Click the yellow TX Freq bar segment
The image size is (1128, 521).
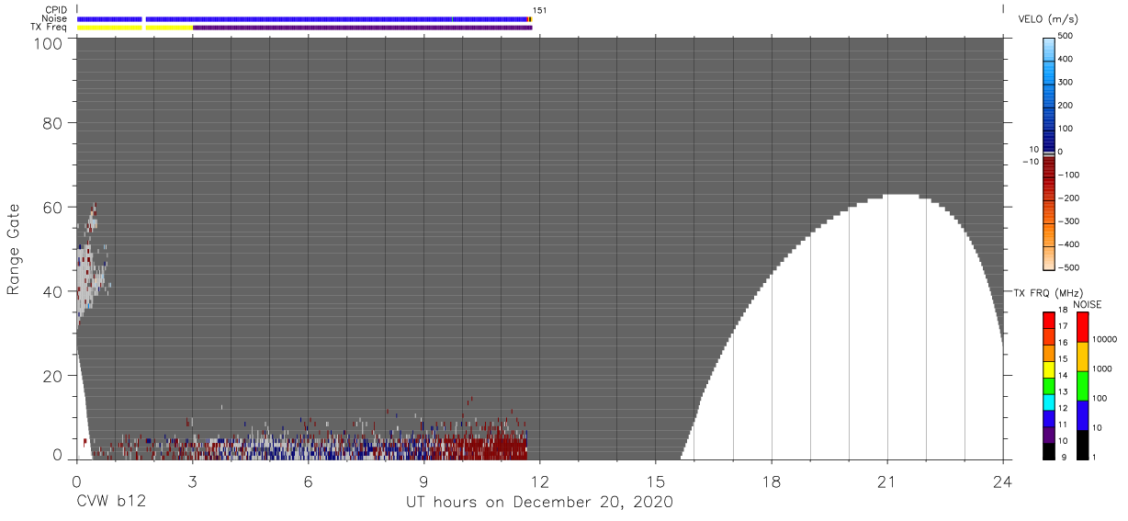click(134, 28)
